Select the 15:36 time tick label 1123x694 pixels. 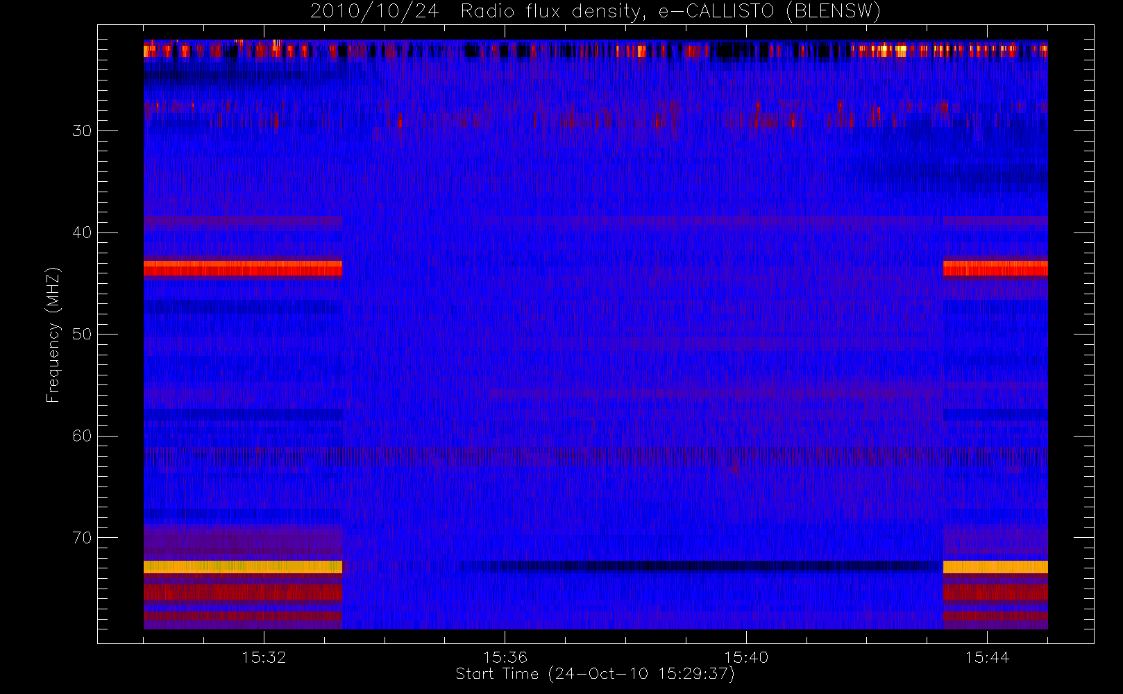coord(505,657)
